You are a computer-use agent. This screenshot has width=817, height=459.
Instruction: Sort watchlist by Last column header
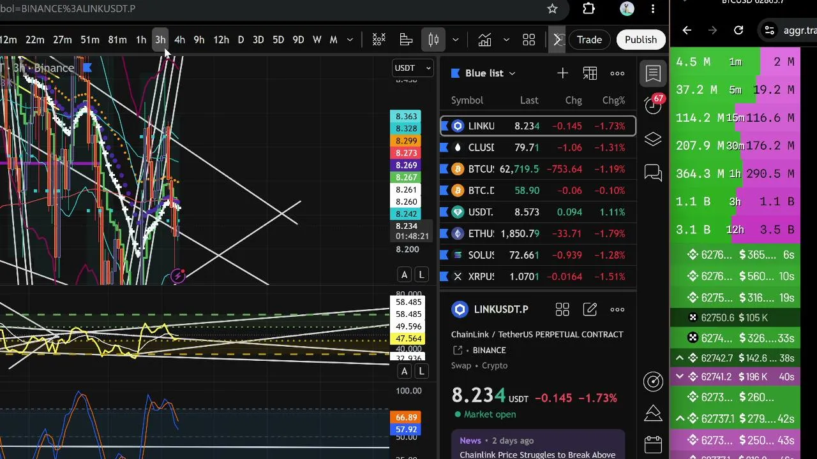click(x=529, y=100)
